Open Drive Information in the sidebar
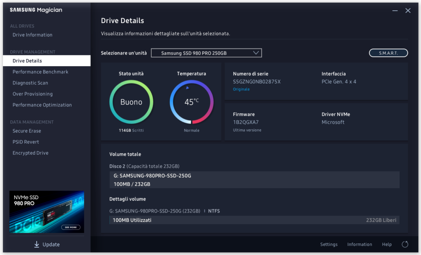 pos(32,35)
